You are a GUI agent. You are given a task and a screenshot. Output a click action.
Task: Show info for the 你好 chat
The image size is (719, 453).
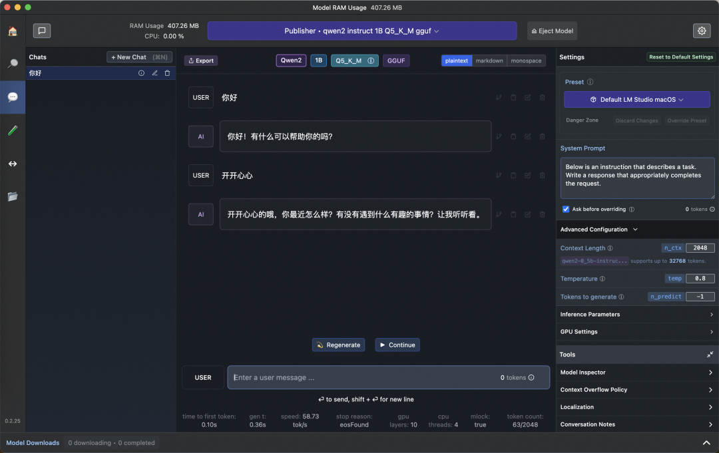141,73
